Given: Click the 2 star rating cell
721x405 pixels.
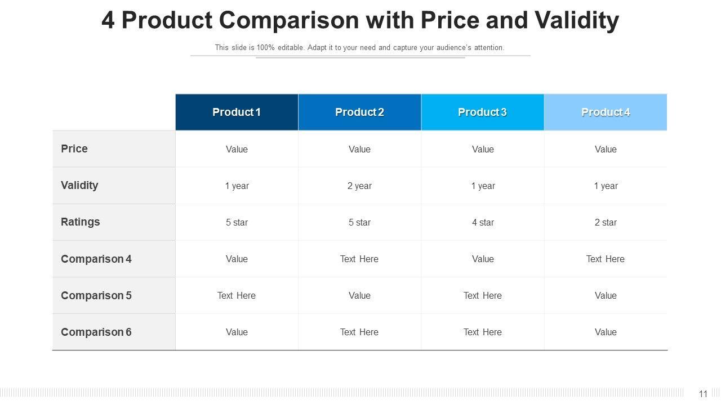Looking at the screenshot, I should [x=606, y=222].
